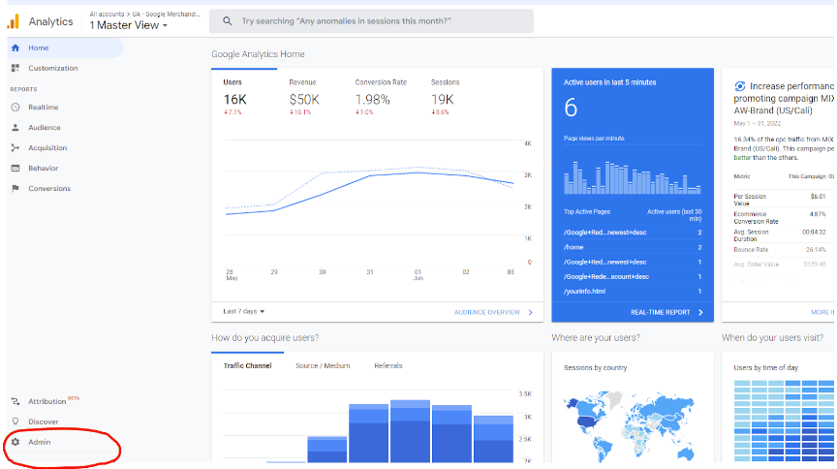837x469 pixels.
Task: Click the Sessions by country world map
Action: coord(630,425)
